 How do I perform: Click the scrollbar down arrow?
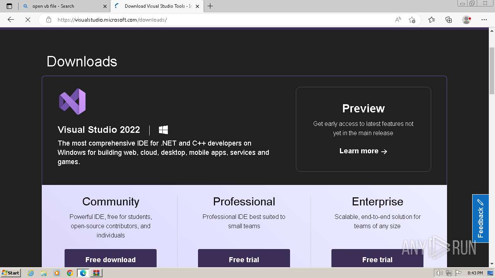pos(492,264)
